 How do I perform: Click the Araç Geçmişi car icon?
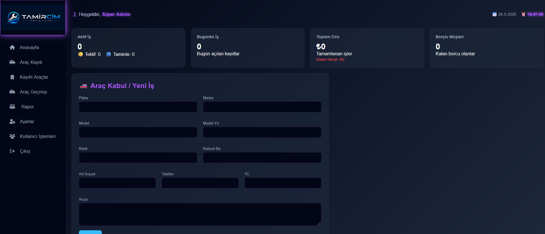(12, 92)
